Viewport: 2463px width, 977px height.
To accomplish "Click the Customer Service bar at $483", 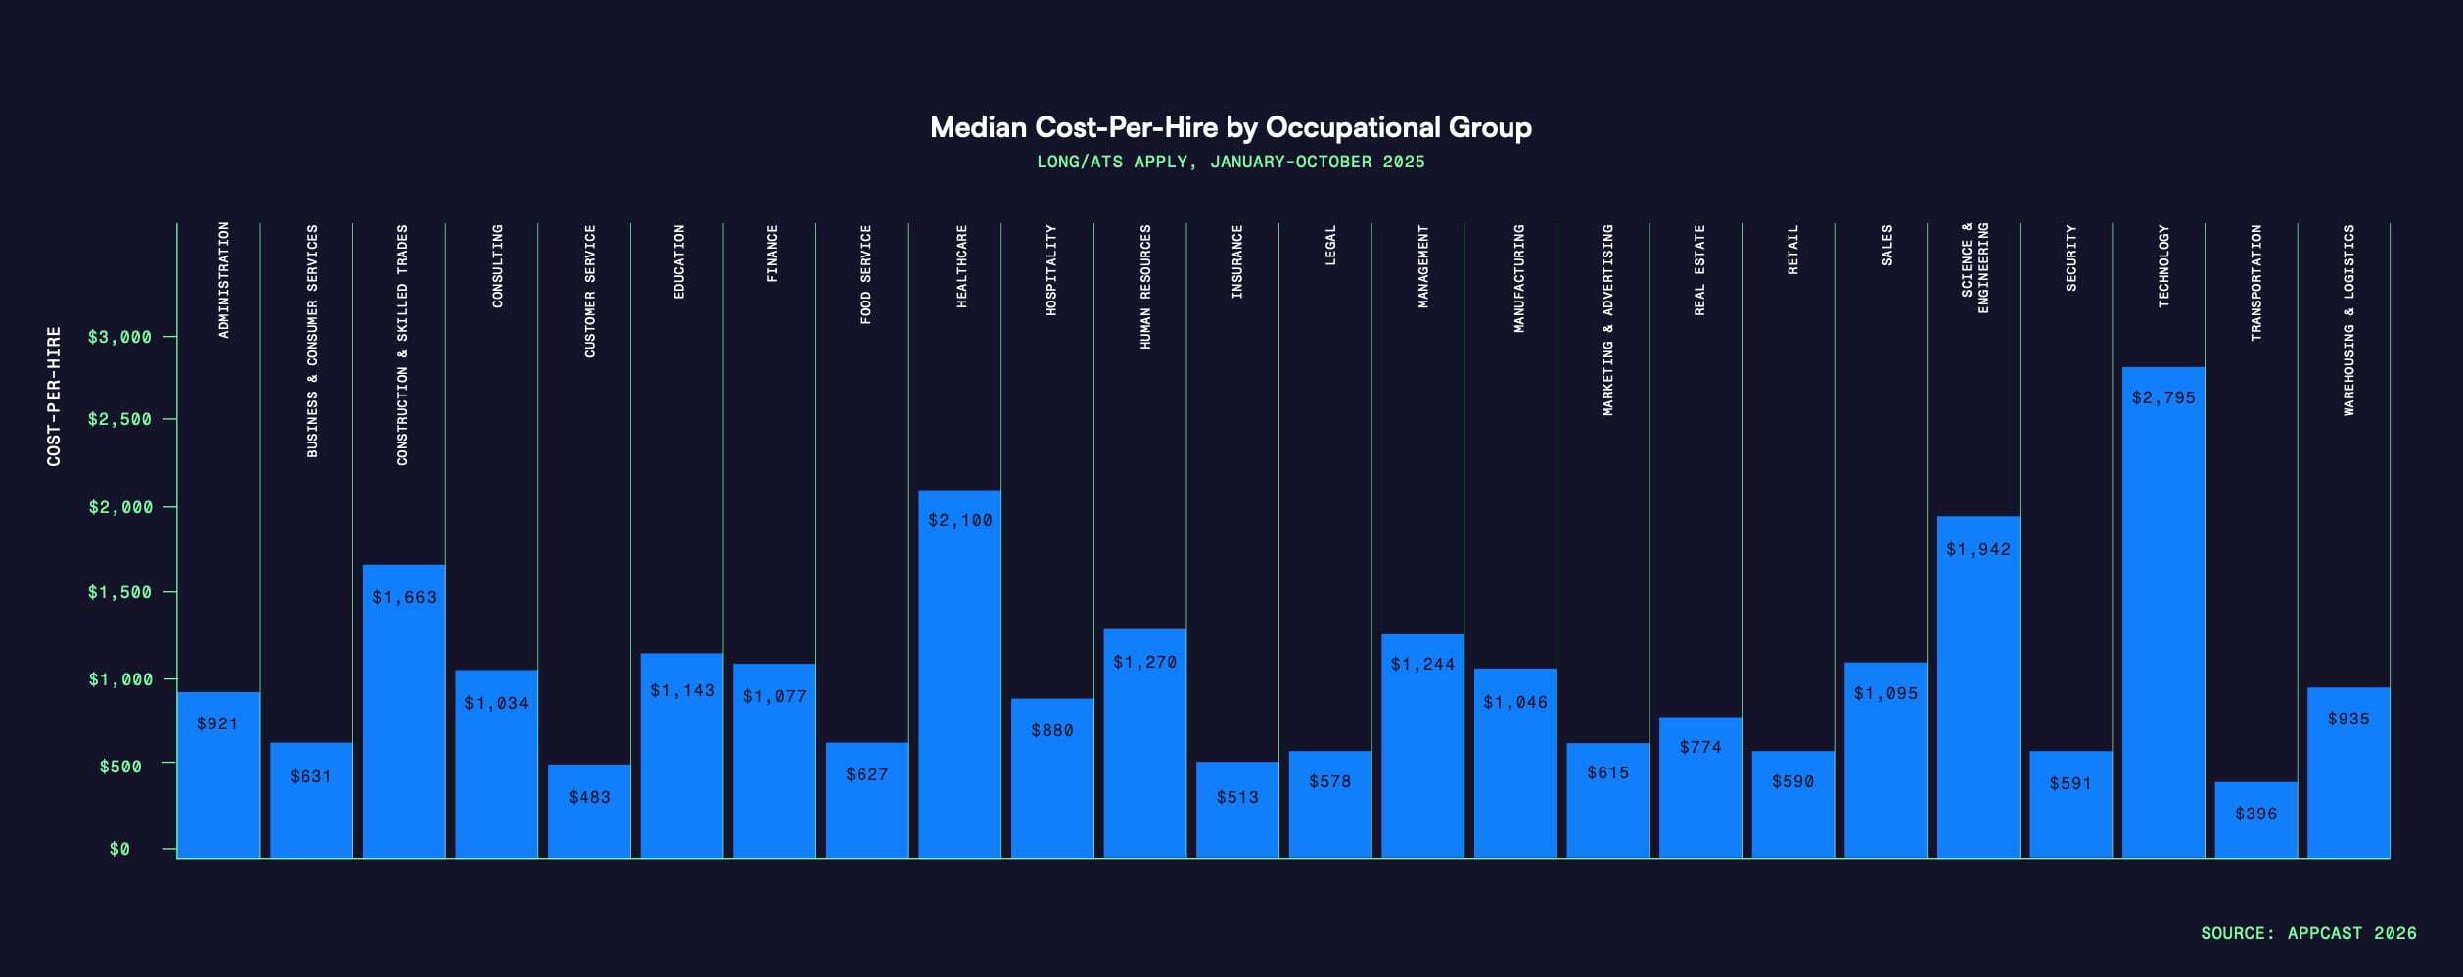I will 588,811.
